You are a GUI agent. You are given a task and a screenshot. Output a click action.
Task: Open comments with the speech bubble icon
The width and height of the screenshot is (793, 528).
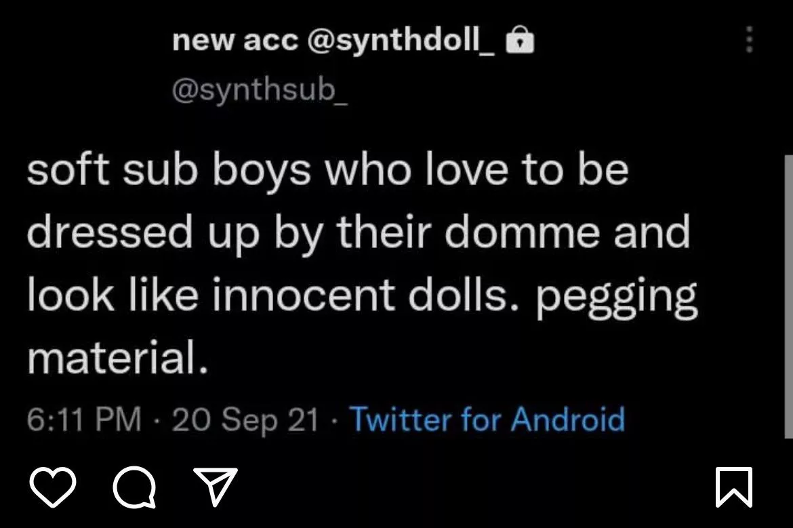click(131, 487)
